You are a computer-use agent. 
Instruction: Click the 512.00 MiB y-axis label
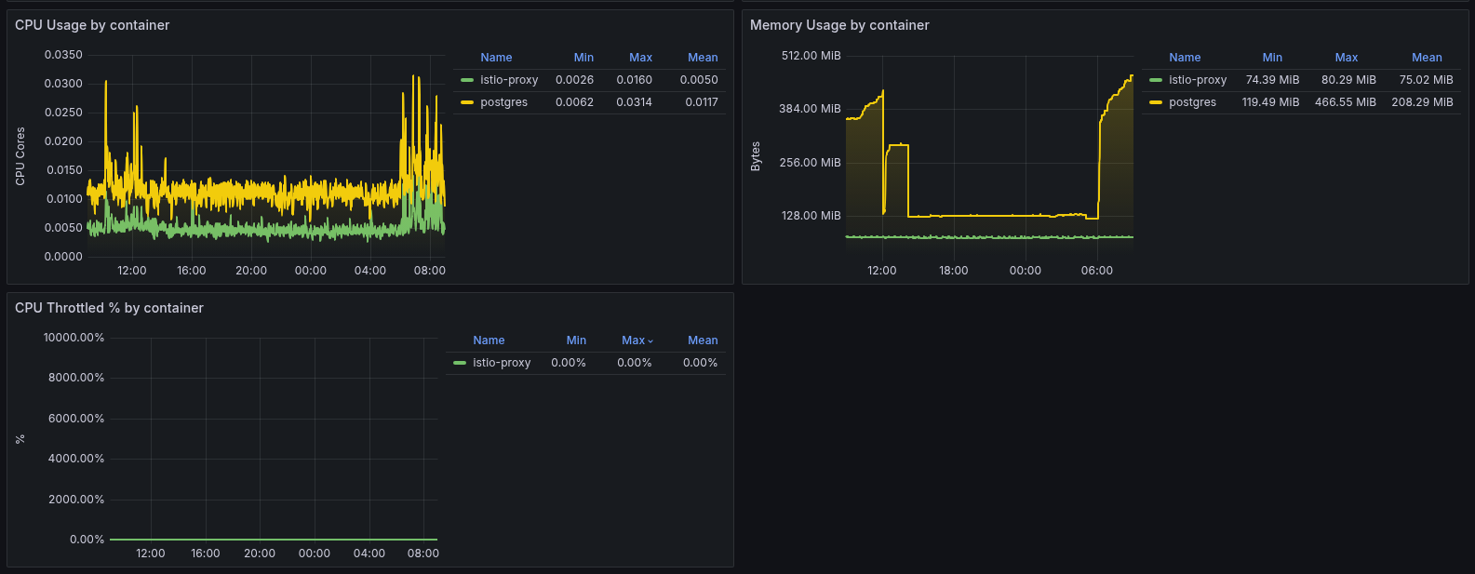click(811, 56)
